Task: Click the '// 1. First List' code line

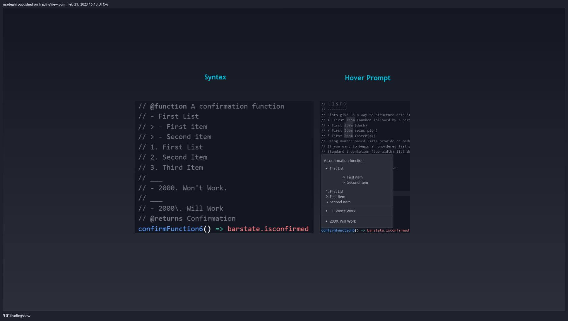Action: coord(171,147)
